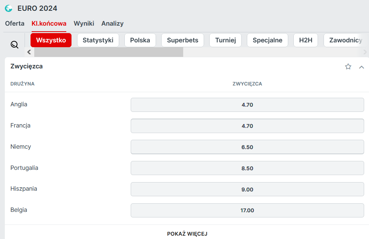Select Belgia winner odds 17.00
The width and height of the screenshot is (369, 239).
tap(247, 210)
